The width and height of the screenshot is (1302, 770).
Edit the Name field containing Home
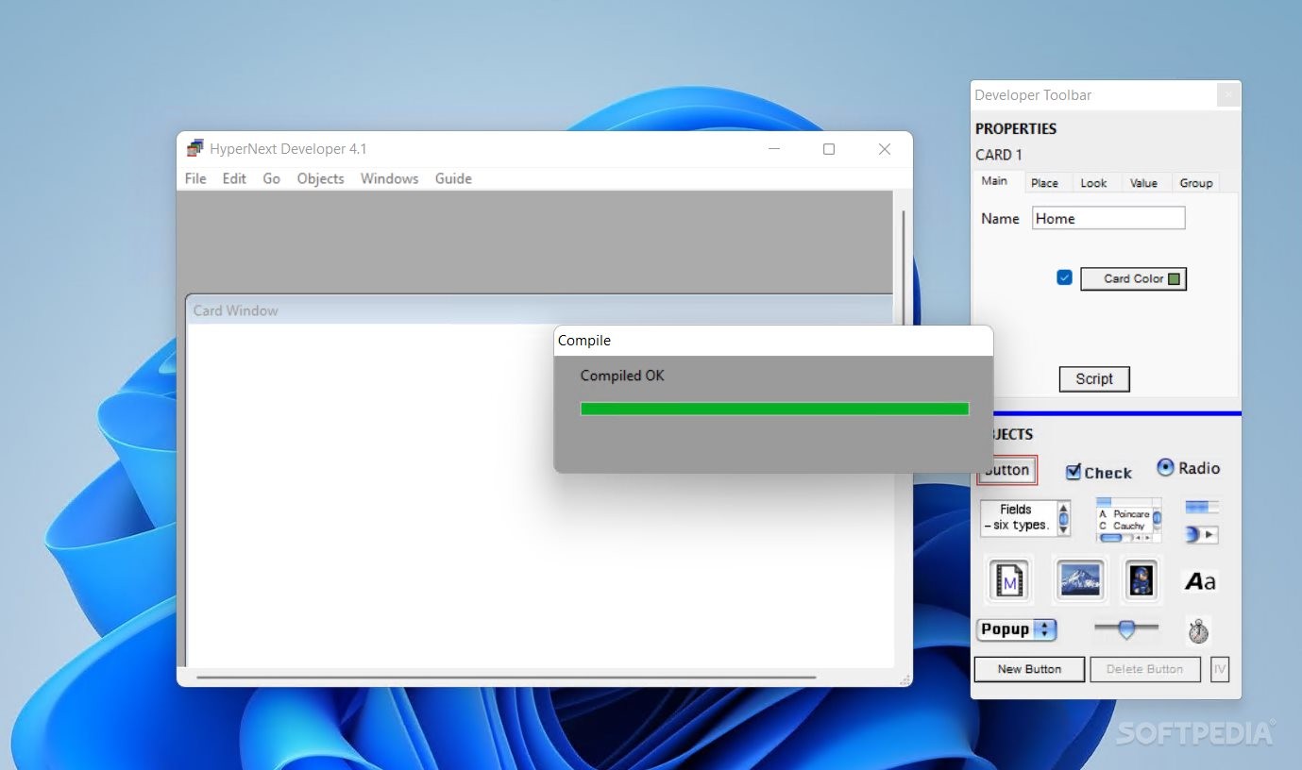1108,218
